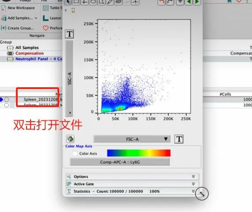Click the densest red-orange cluster in the plot
252x212 pixels.
tap(119, 109)
